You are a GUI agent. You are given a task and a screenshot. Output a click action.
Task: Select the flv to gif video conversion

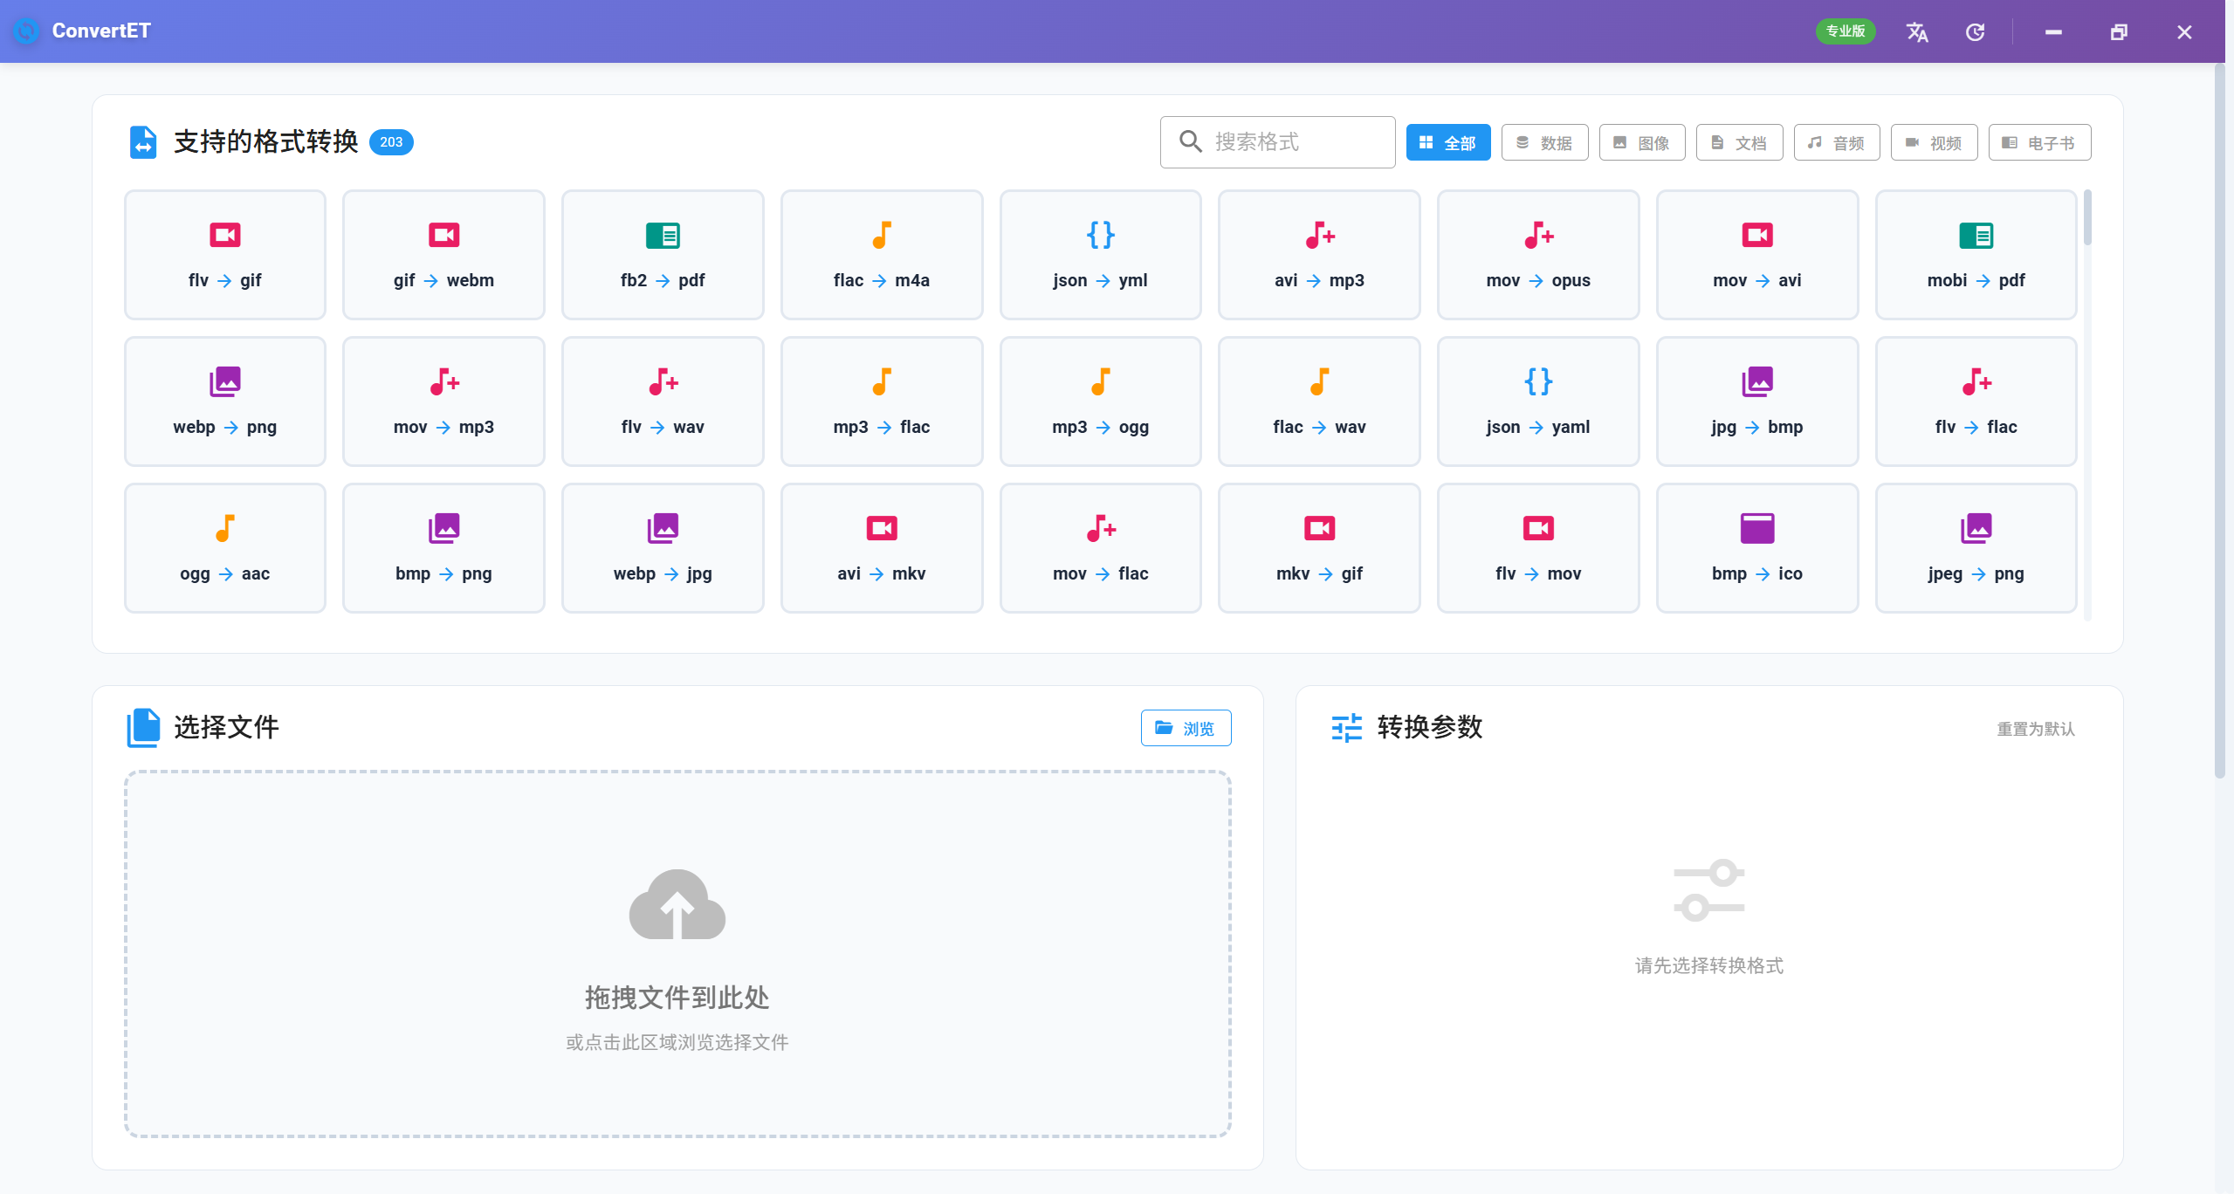pyautogui.click(x=224, y=255)
